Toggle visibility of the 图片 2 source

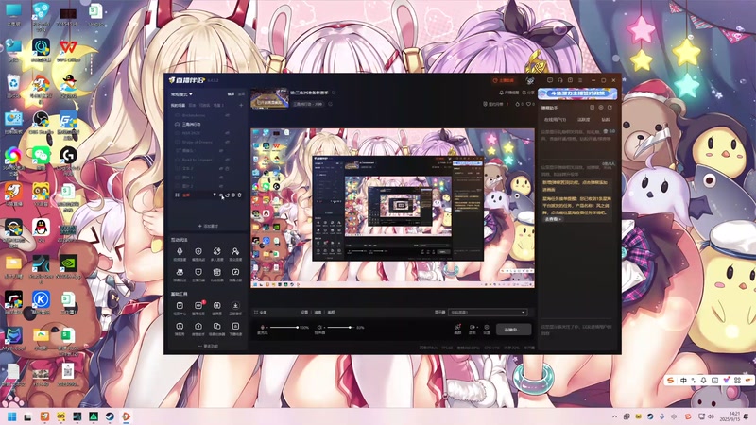coord(221,186)
